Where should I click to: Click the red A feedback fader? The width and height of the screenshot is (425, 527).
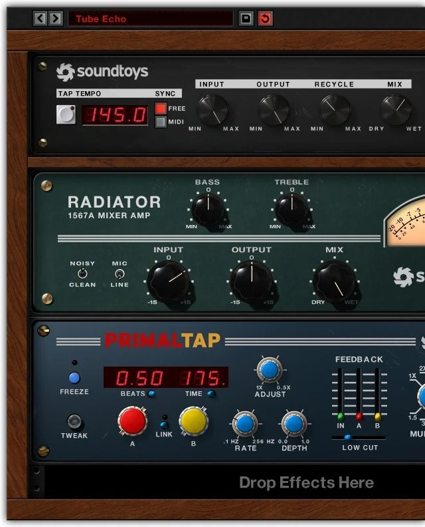[x=359, y=417]
